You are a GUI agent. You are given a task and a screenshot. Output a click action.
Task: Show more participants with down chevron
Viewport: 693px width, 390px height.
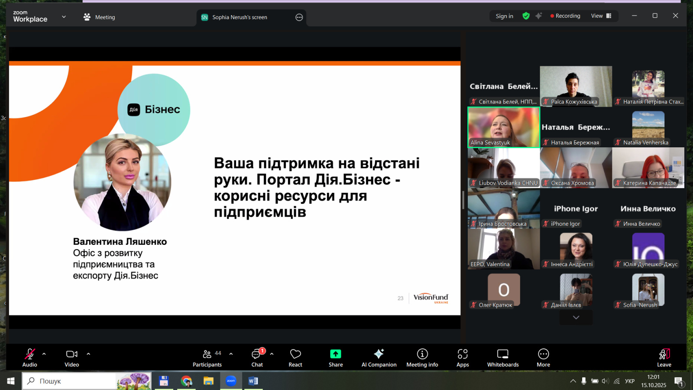click(576, 318)
